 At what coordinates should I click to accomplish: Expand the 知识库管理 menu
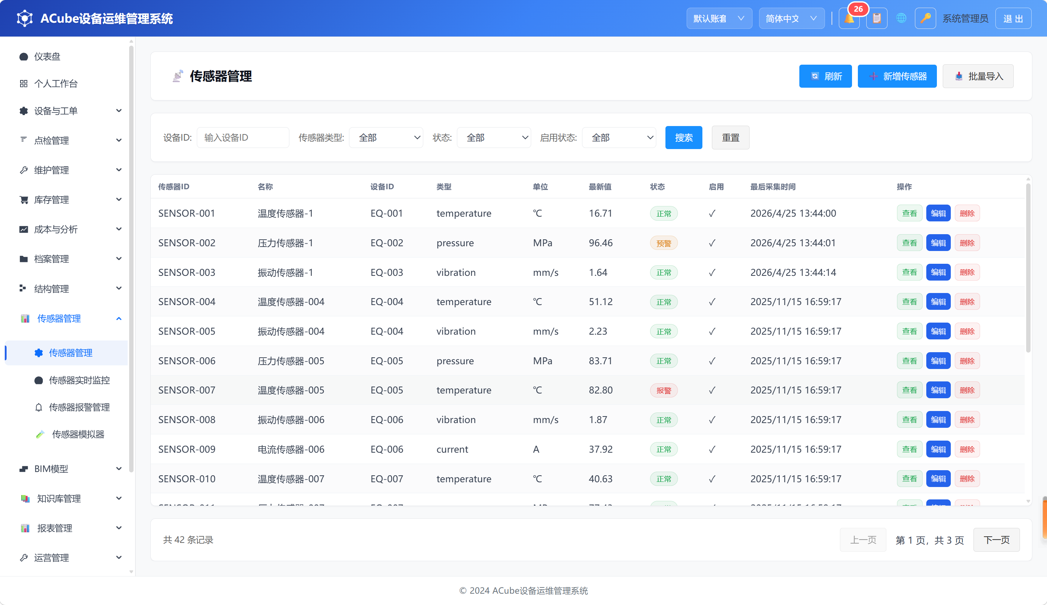point(67,498)
